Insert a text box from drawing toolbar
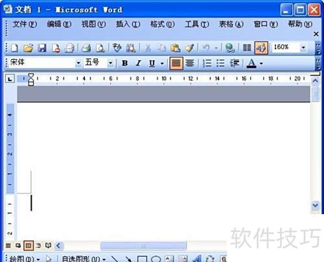The width and height of the screenshot is (324, 262). [x=170, y=258]
